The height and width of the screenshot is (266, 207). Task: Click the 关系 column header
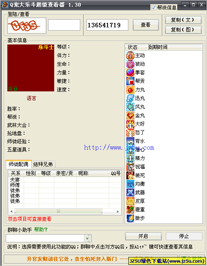click(16, 173)
